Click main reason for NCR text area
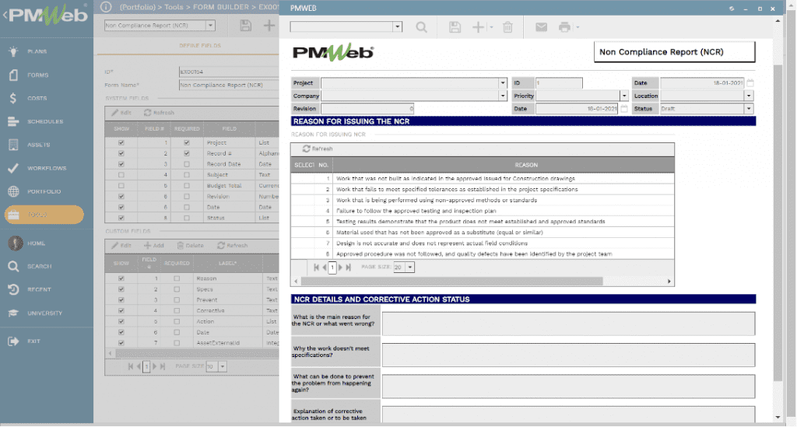 (x=568, y=324)
